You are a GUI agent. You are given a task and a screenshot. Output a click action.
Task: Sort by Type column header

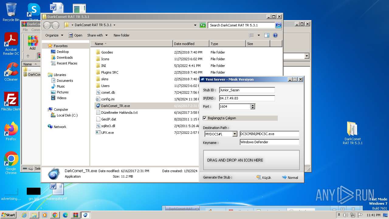pos(227,44)
